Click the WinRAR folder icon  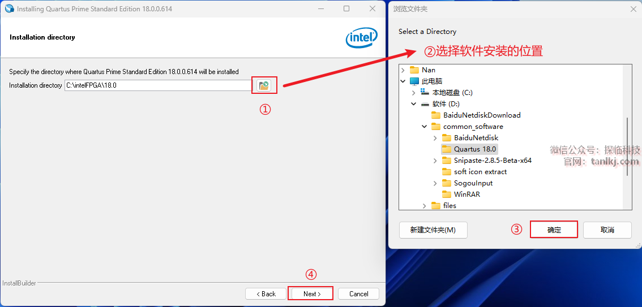click(x=446, y=194)
